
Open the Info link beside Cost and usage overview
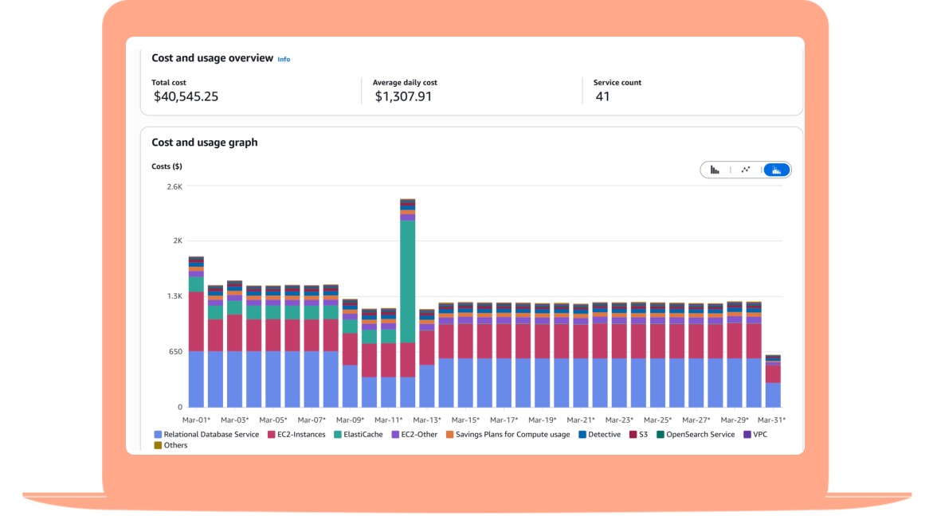coord(284,60)
